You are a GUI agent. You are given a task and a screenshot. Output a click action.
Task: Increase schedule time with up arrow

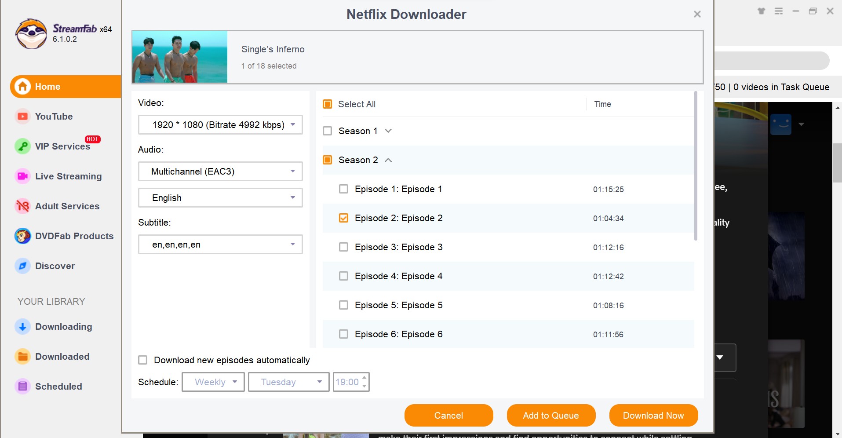pos(364,378)
